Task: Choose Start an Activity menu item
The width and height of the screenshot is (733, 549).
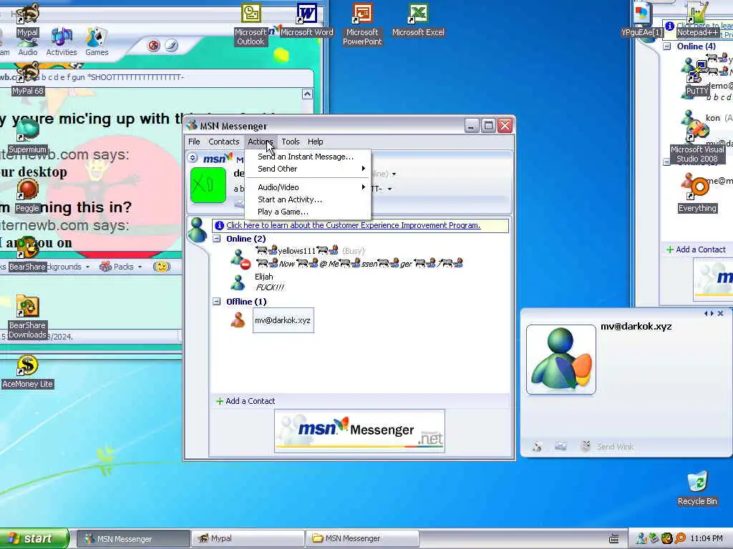Action: (x=308, y=199)
